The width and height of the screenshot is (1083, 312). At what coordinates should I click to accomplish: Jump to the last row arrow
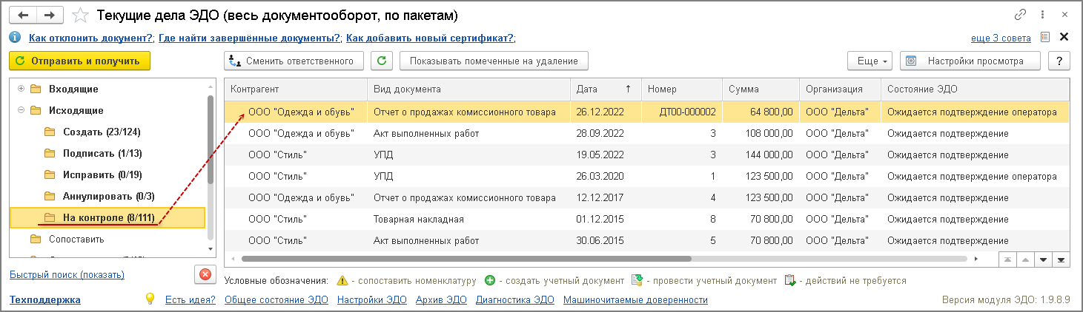(x=1061, y=260)
